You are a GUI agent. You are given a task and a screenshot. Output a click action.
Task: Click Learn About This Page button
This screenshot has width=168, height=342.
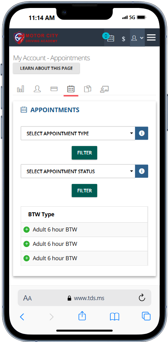click(x=46, y=68)
